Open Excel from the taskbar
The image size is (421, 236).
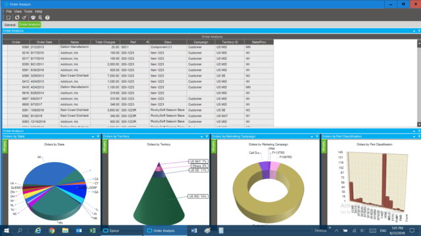pyautogui.click(x=92, y=230)
